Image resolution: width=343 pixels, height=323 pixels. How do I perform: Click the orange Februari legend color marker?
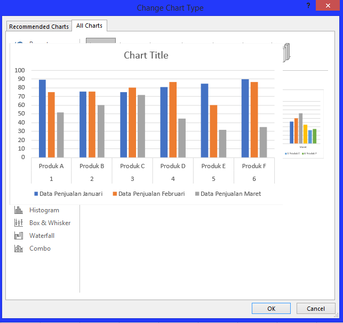tap(115, 194)
